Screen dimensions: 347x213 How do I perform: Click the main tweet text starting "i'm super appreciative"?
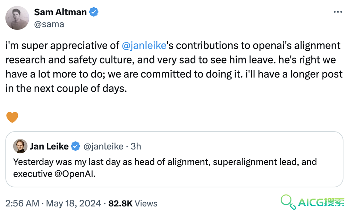coord(174,67)
